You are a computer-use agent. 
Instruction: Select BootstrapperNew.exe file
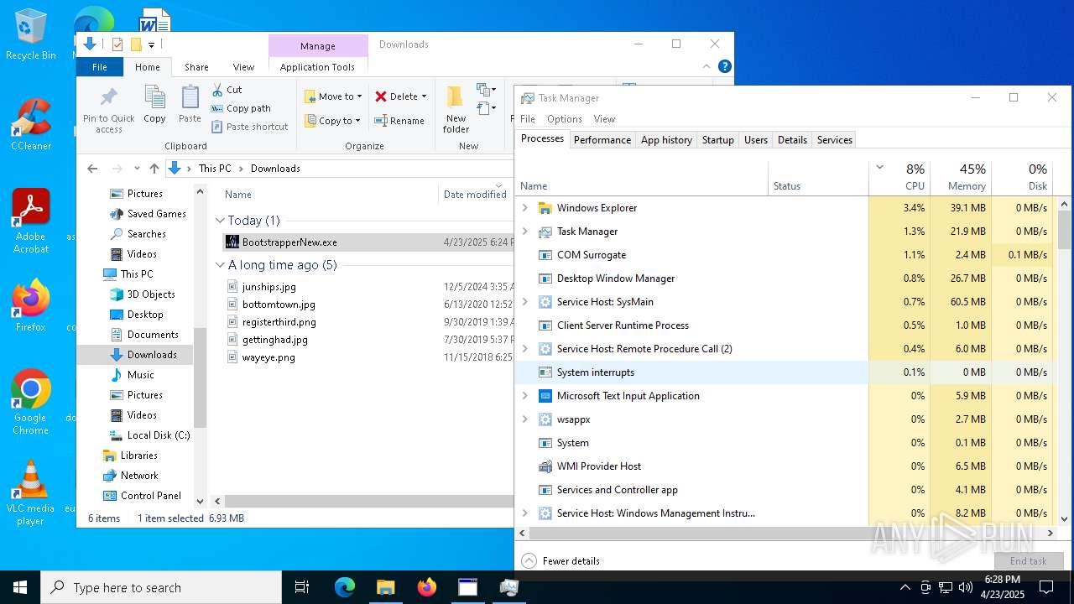tap(368, 242)
